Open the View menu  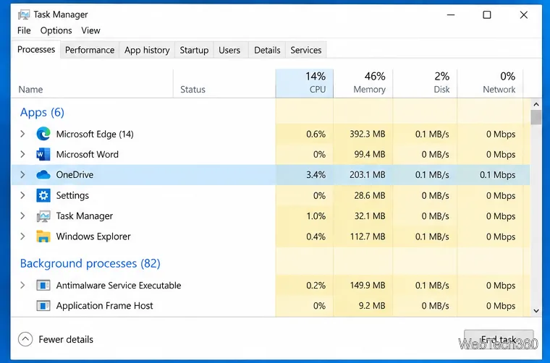point(91,30)
